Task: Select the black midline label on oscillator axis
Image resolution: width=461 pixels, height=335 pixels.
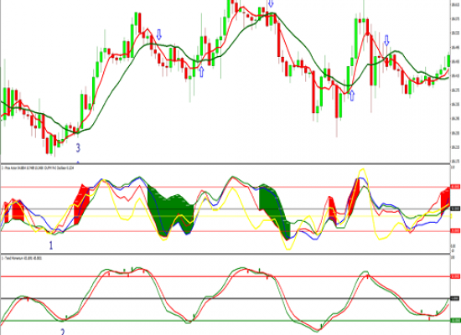Action: click(x=455, y=209)
